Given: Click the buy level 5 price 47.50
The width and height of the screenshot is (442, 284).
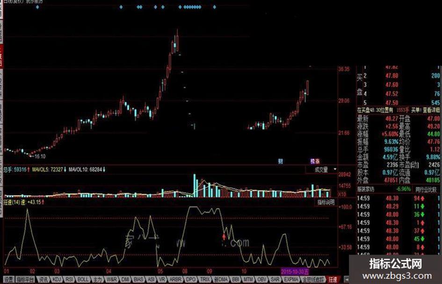Looking at the screenshot, I should click(x=391, y=103).
